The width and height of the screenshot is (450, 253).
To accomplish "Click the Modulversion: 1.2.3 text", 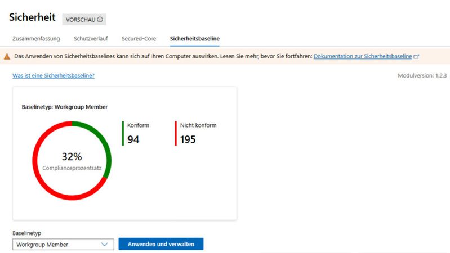I will pos(422,76).
